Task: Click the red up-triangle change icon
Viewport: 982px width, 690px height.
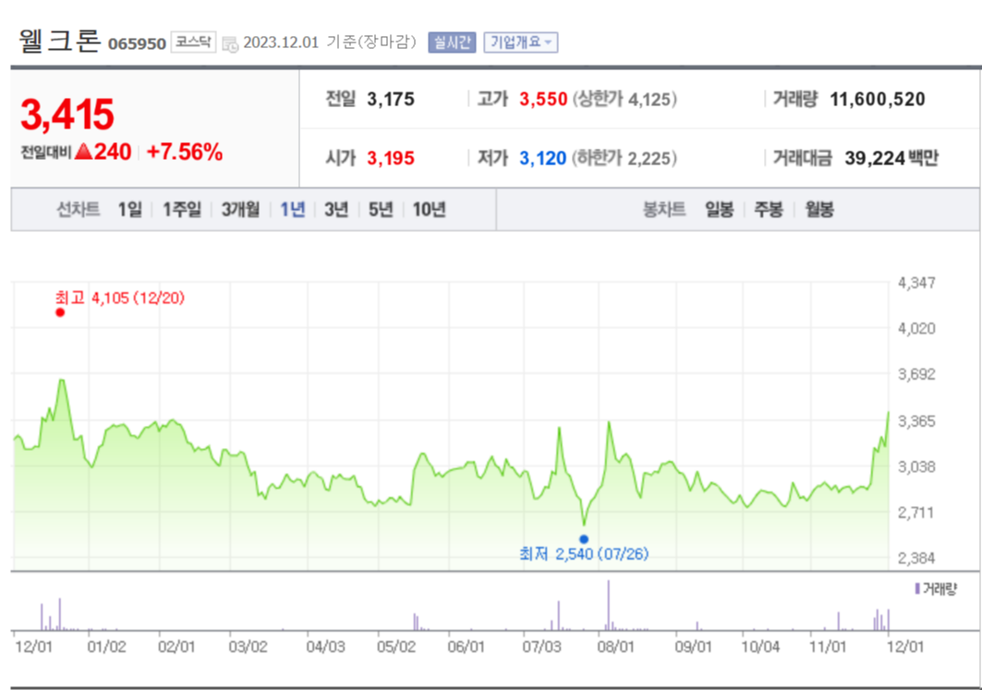Action: point(83,151)
